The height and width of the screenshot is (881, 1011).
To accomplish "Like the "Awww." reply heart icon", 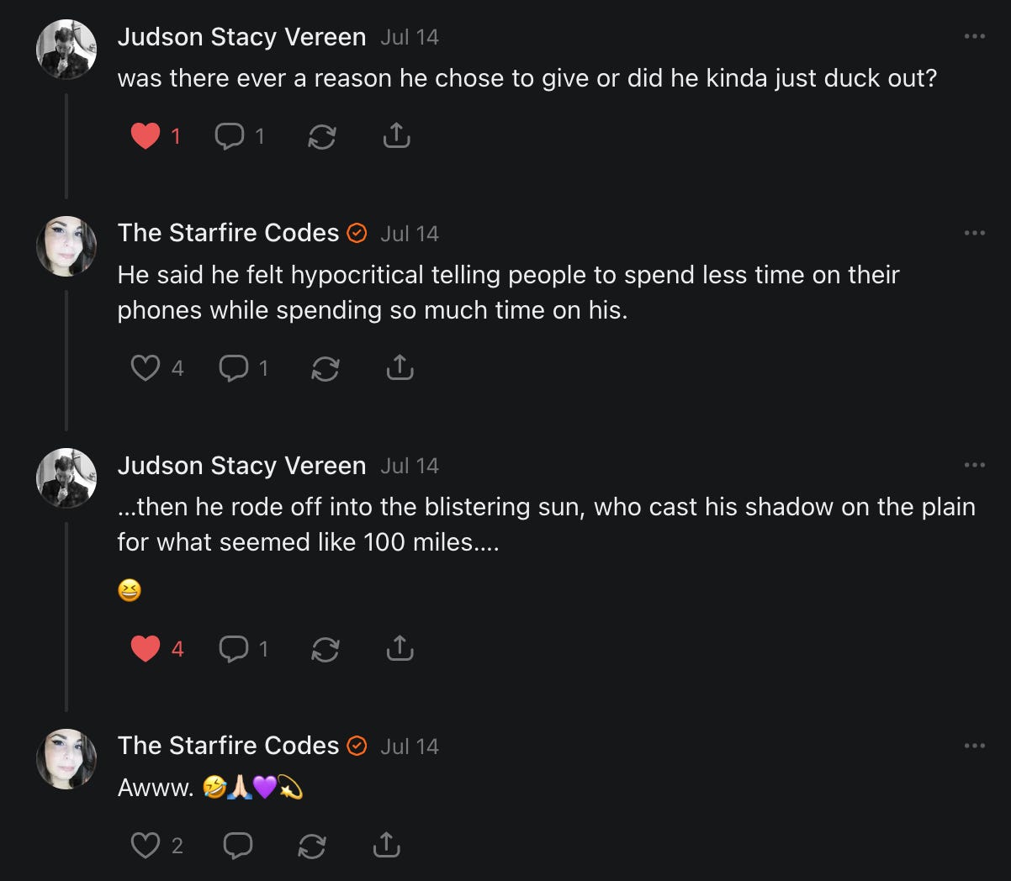I will pos(146,845).
